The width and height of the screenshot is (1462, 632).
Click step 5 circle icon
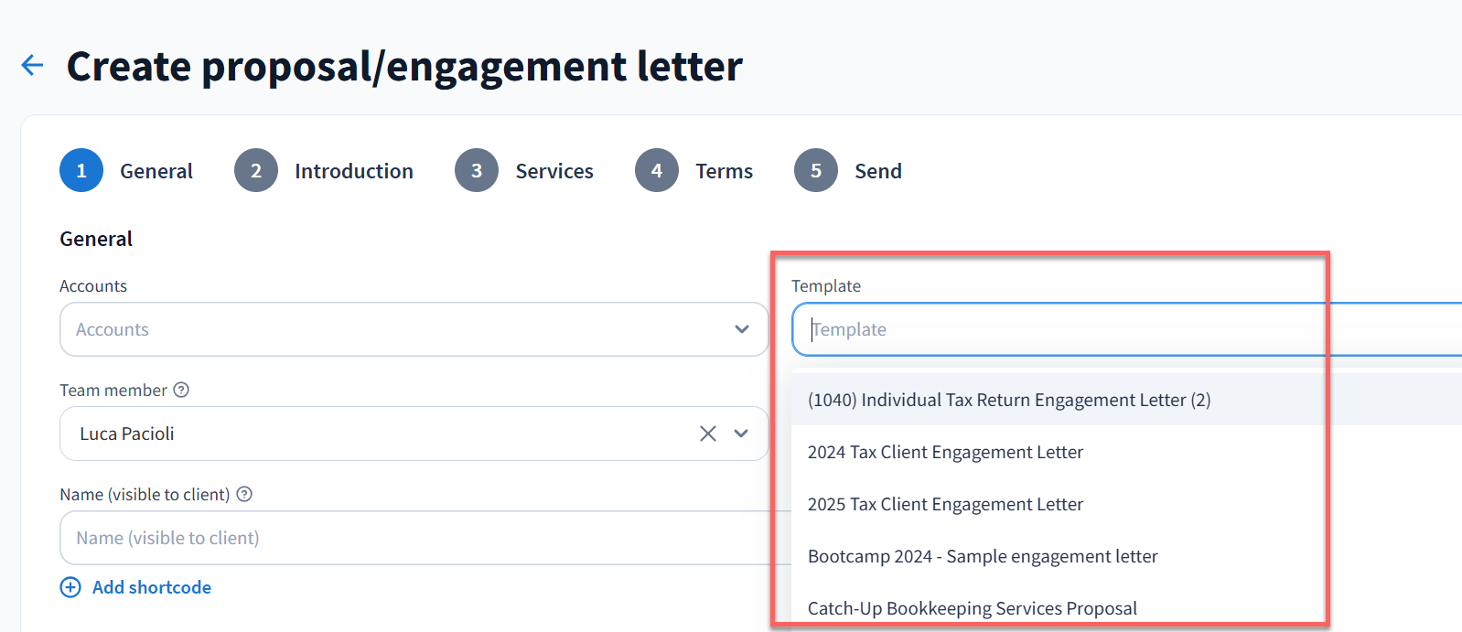tap(816, 171)
